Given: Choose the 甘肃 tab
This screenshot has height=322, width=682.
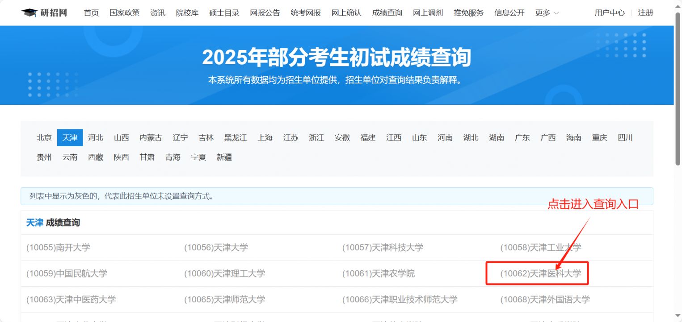Looking at the screenshot, I should (147, 157).
